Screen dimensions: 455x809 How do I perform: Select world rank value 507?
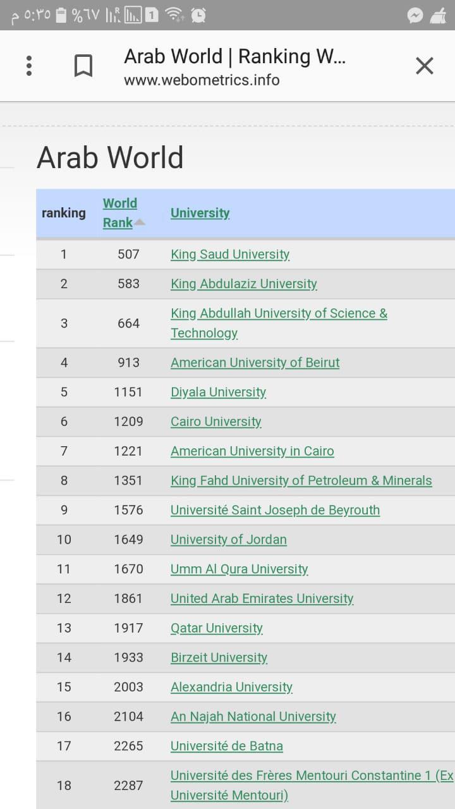coord(128,255)
